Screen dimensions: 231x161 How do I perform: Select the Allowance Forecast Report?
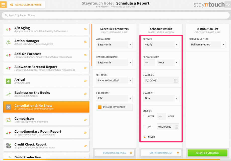tap(46, 68)
